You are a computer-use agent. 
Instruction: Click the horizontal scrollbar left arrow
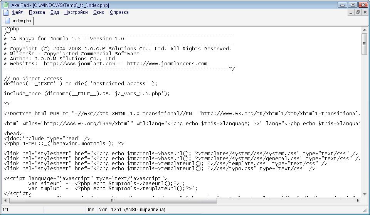coord(6,200)
